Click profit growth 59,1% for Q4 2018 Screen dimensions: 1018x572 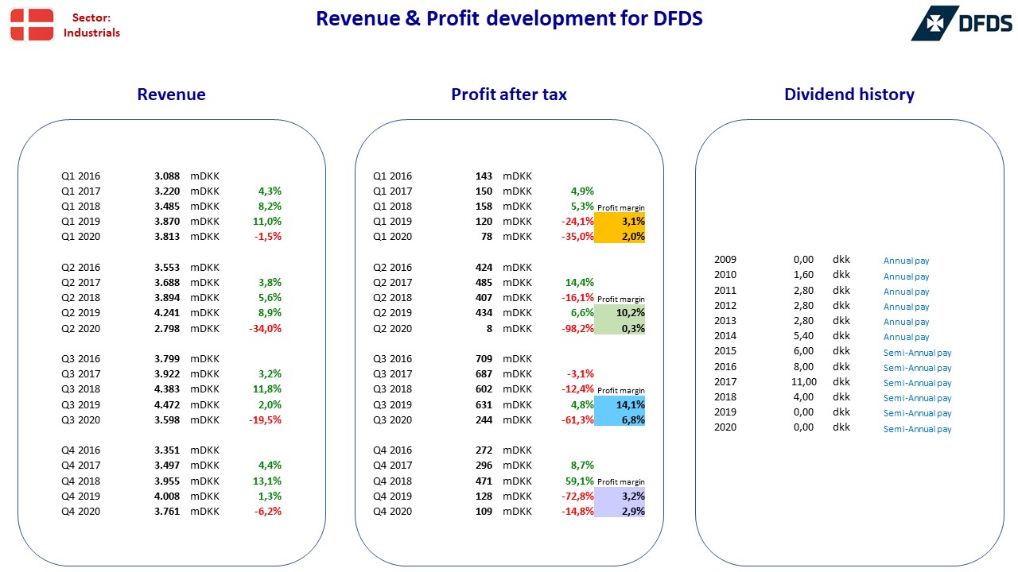point(580,481)
